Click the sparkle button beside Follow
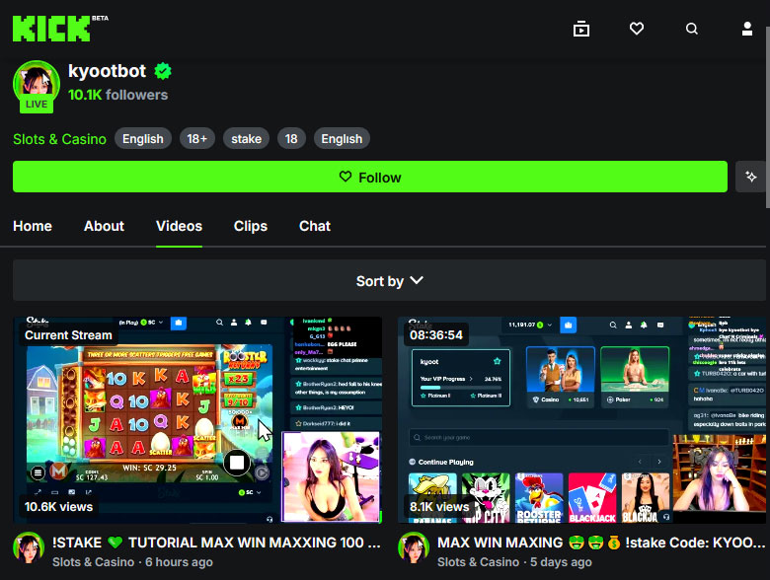The height and width of the screenshot is (580, 770). [x=751, y=177]
